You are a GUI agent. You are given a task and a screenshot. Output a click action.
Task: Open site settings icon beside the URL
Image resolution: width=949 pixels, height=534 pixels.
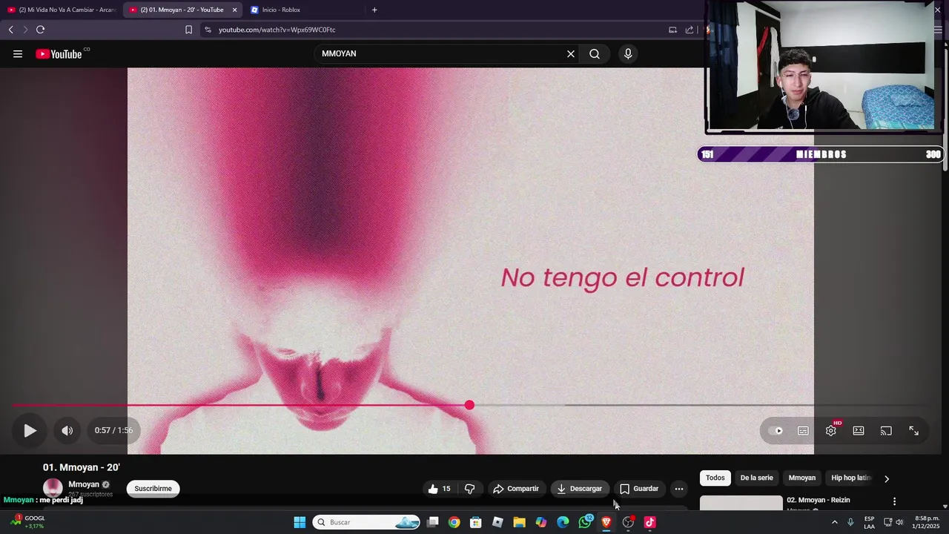point(208,30)
